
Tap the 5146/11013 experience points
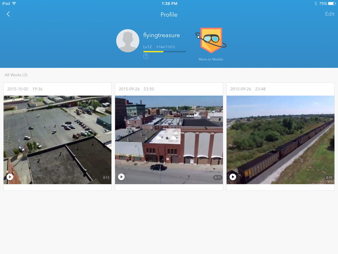tap(166, 47)
